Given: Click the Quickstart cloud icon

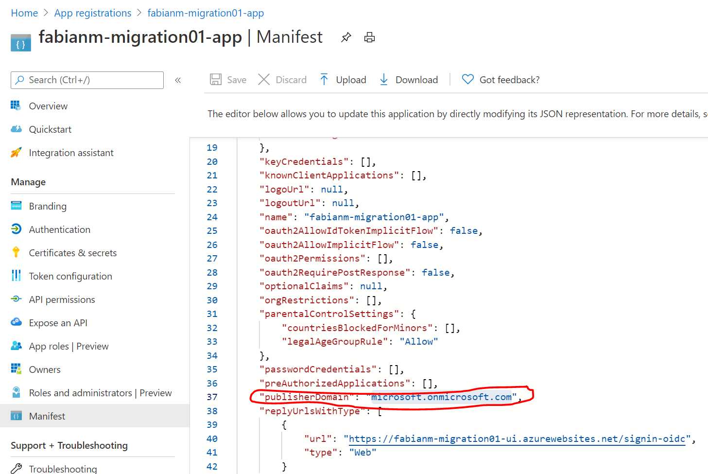Looking at the screenshot, I should click(x=16, y=129).
